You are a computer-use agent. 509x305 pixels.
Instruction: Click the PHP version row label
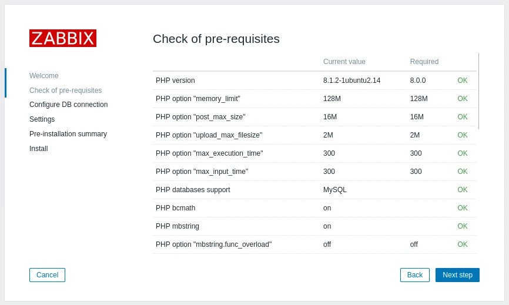coord(175,80)
